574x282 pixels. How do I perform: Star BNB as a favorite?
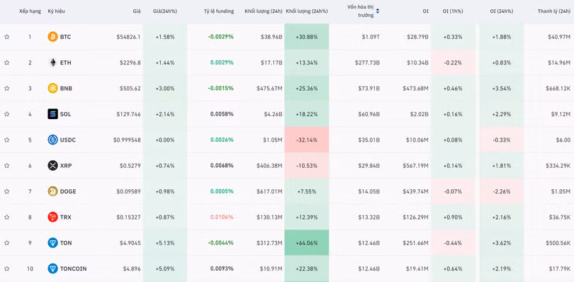[6, 89]
